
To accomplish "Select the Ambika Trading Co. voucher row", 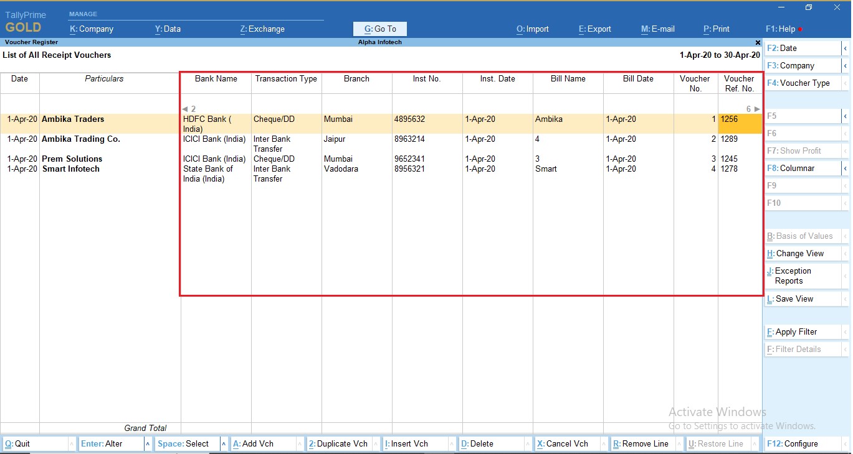I will point(81,139).
